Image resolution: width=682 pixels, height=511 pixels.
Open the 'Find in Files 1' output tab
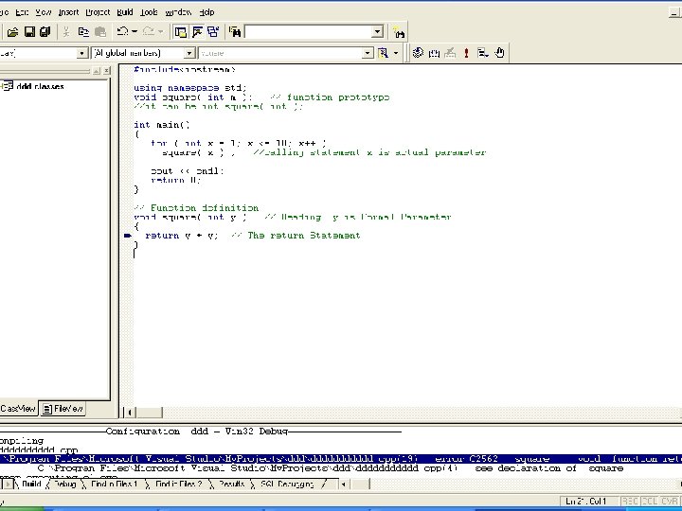[x=113, y=484]
